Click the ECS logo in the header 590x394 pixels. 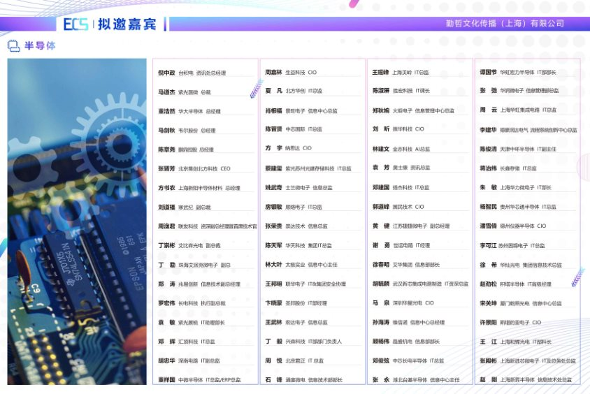click(x=75, y=24)
